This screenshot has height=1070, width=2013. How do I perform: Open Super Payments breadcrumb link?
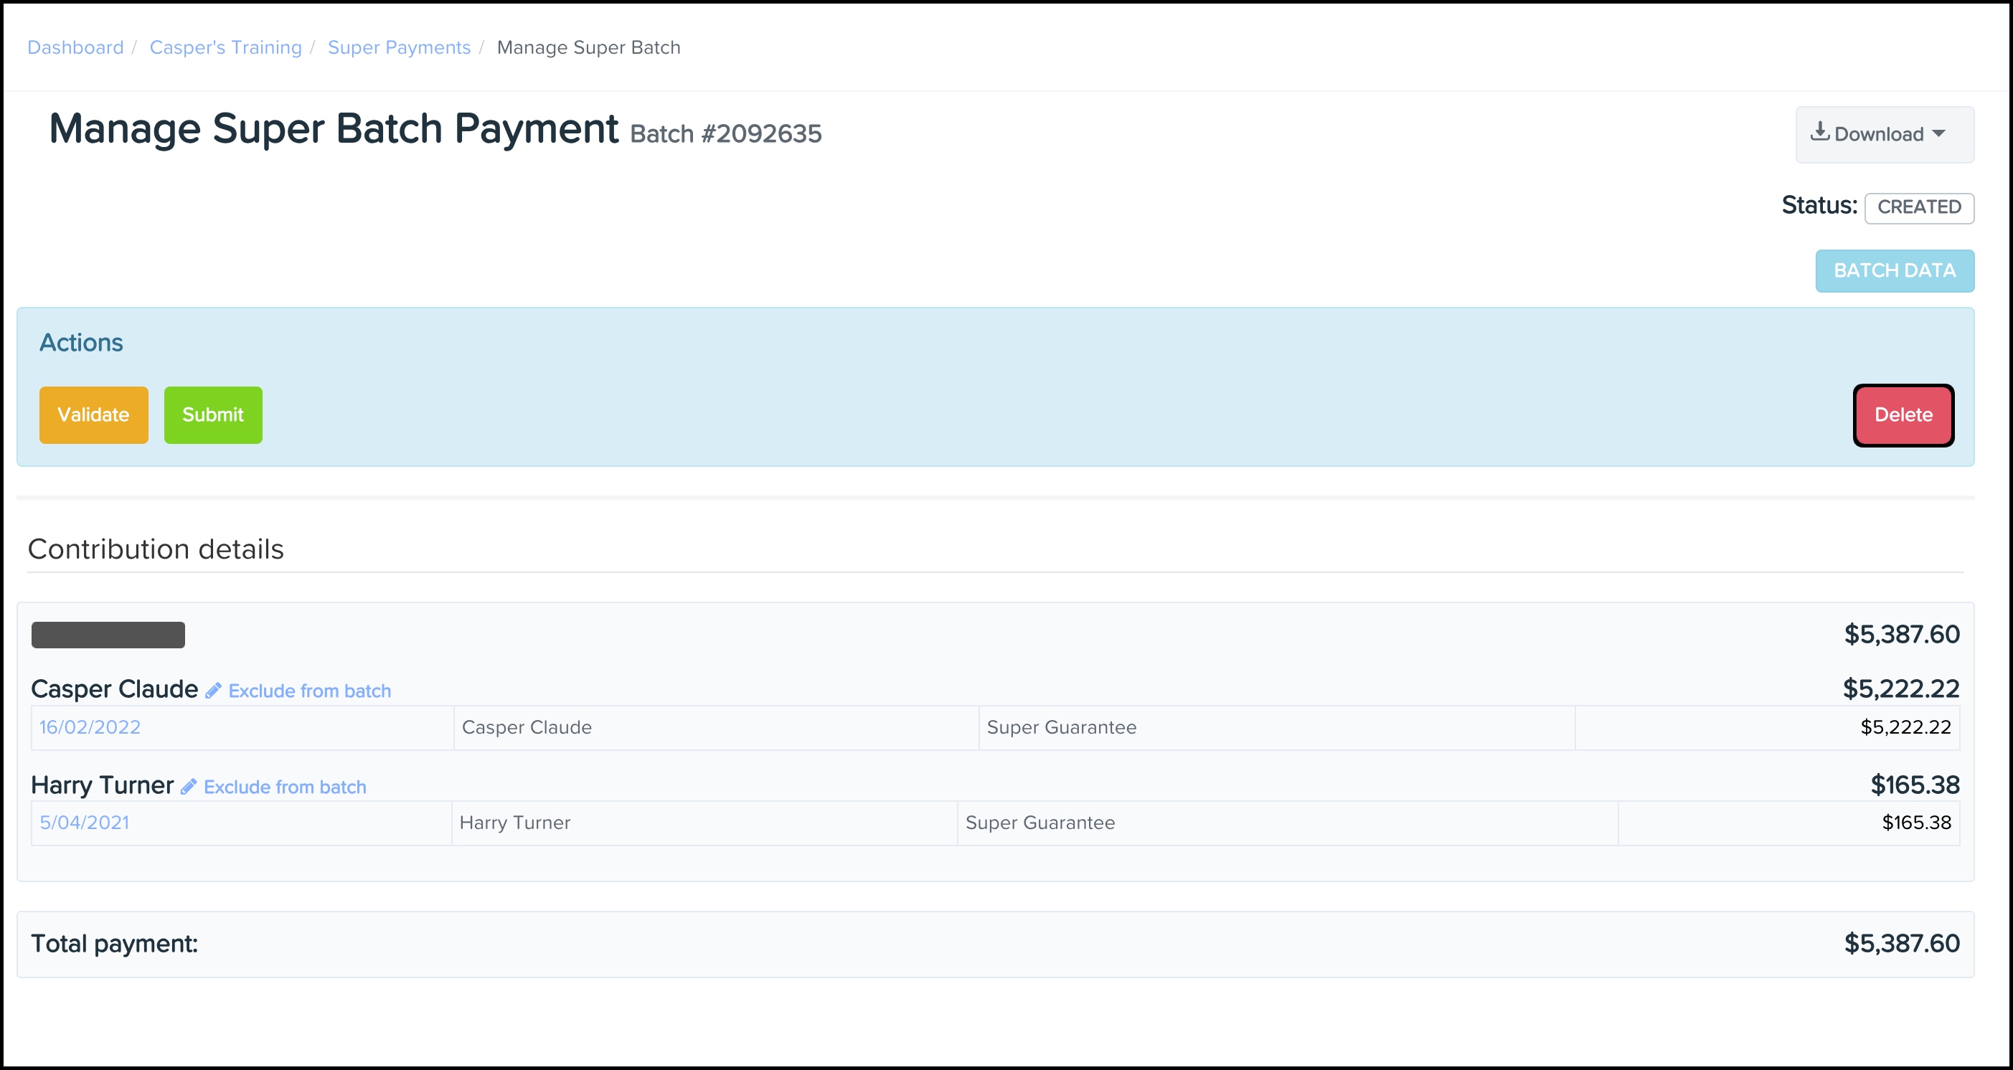(x=399, y=47)
